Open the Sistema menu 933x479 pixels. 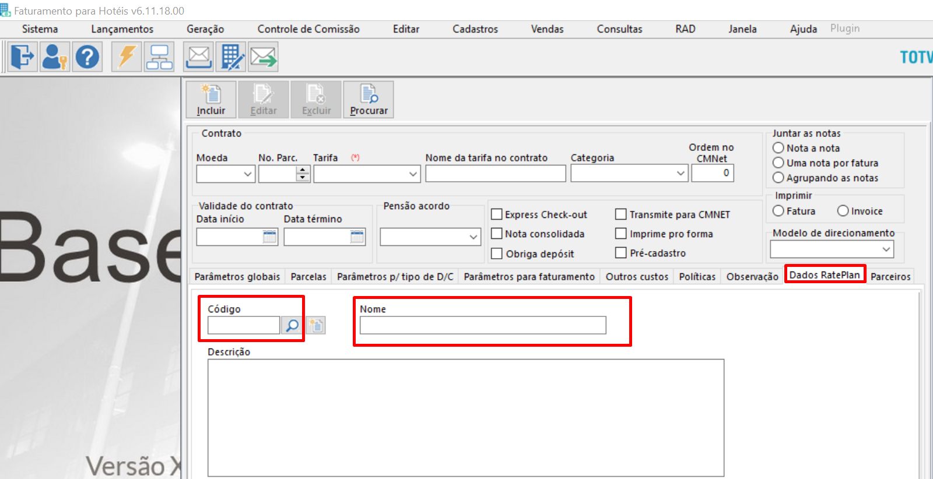coord(40,29)
